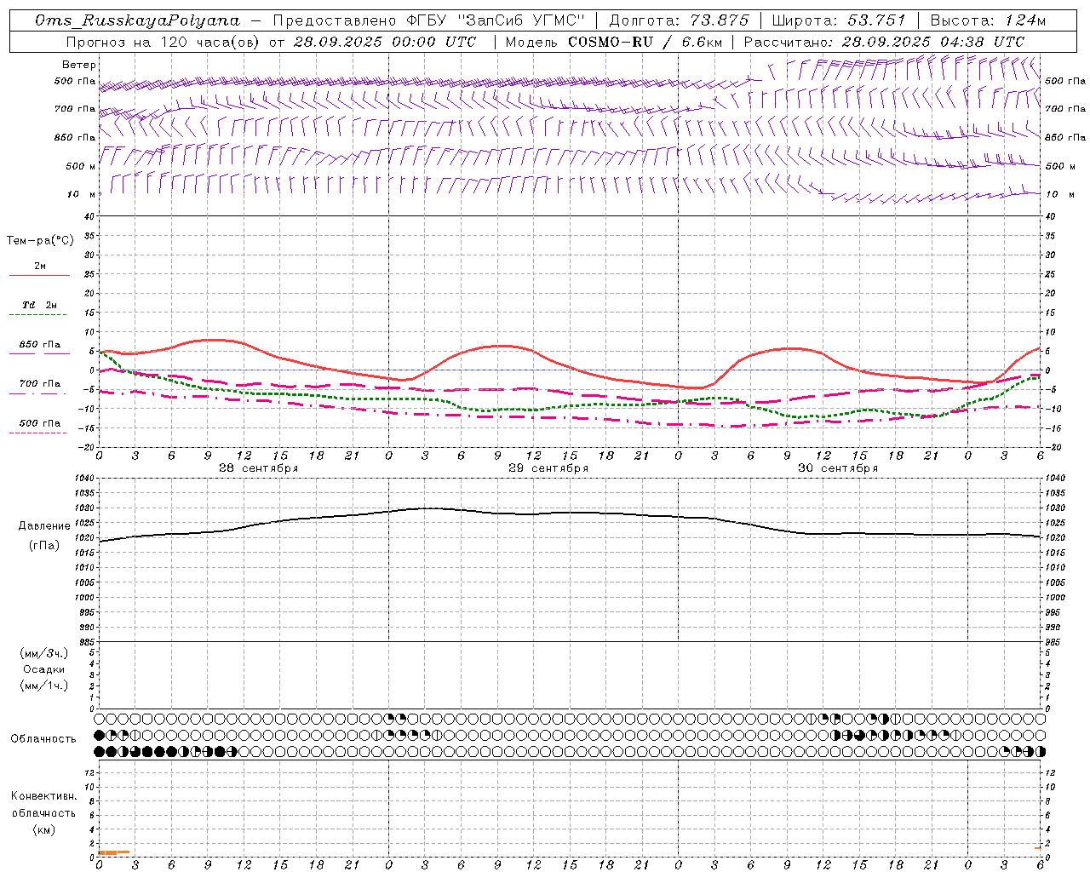Click the 10 м wind level label on left
The height and width of the screenshot is (872, 1090).
tap(82, 194)
